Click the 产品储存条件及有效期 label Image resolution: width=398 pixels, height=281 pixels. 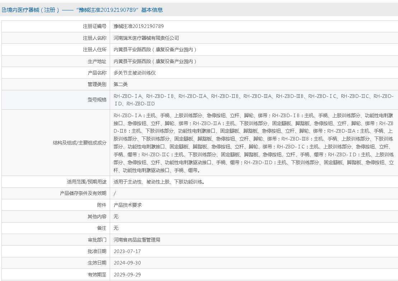tap(83, 193)
